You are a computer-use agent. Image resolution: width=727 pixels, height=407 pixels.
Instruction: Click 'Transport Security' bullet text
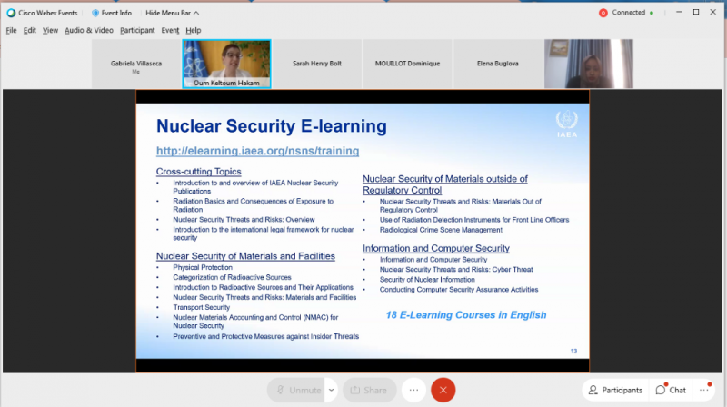tap(201, 307)
